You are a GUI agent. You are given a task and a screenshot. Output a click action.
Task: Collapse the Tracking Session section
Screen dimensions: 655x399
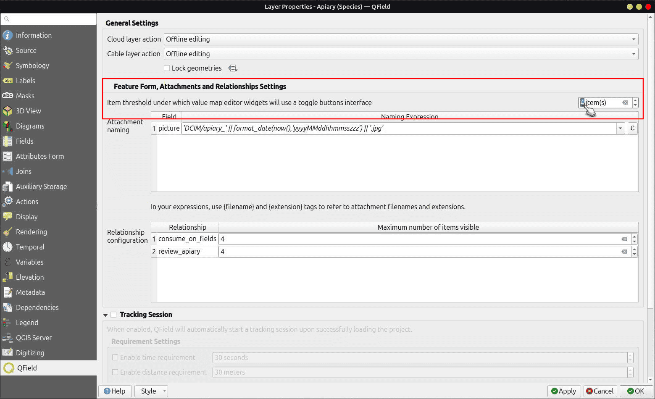tap(105, 315)
